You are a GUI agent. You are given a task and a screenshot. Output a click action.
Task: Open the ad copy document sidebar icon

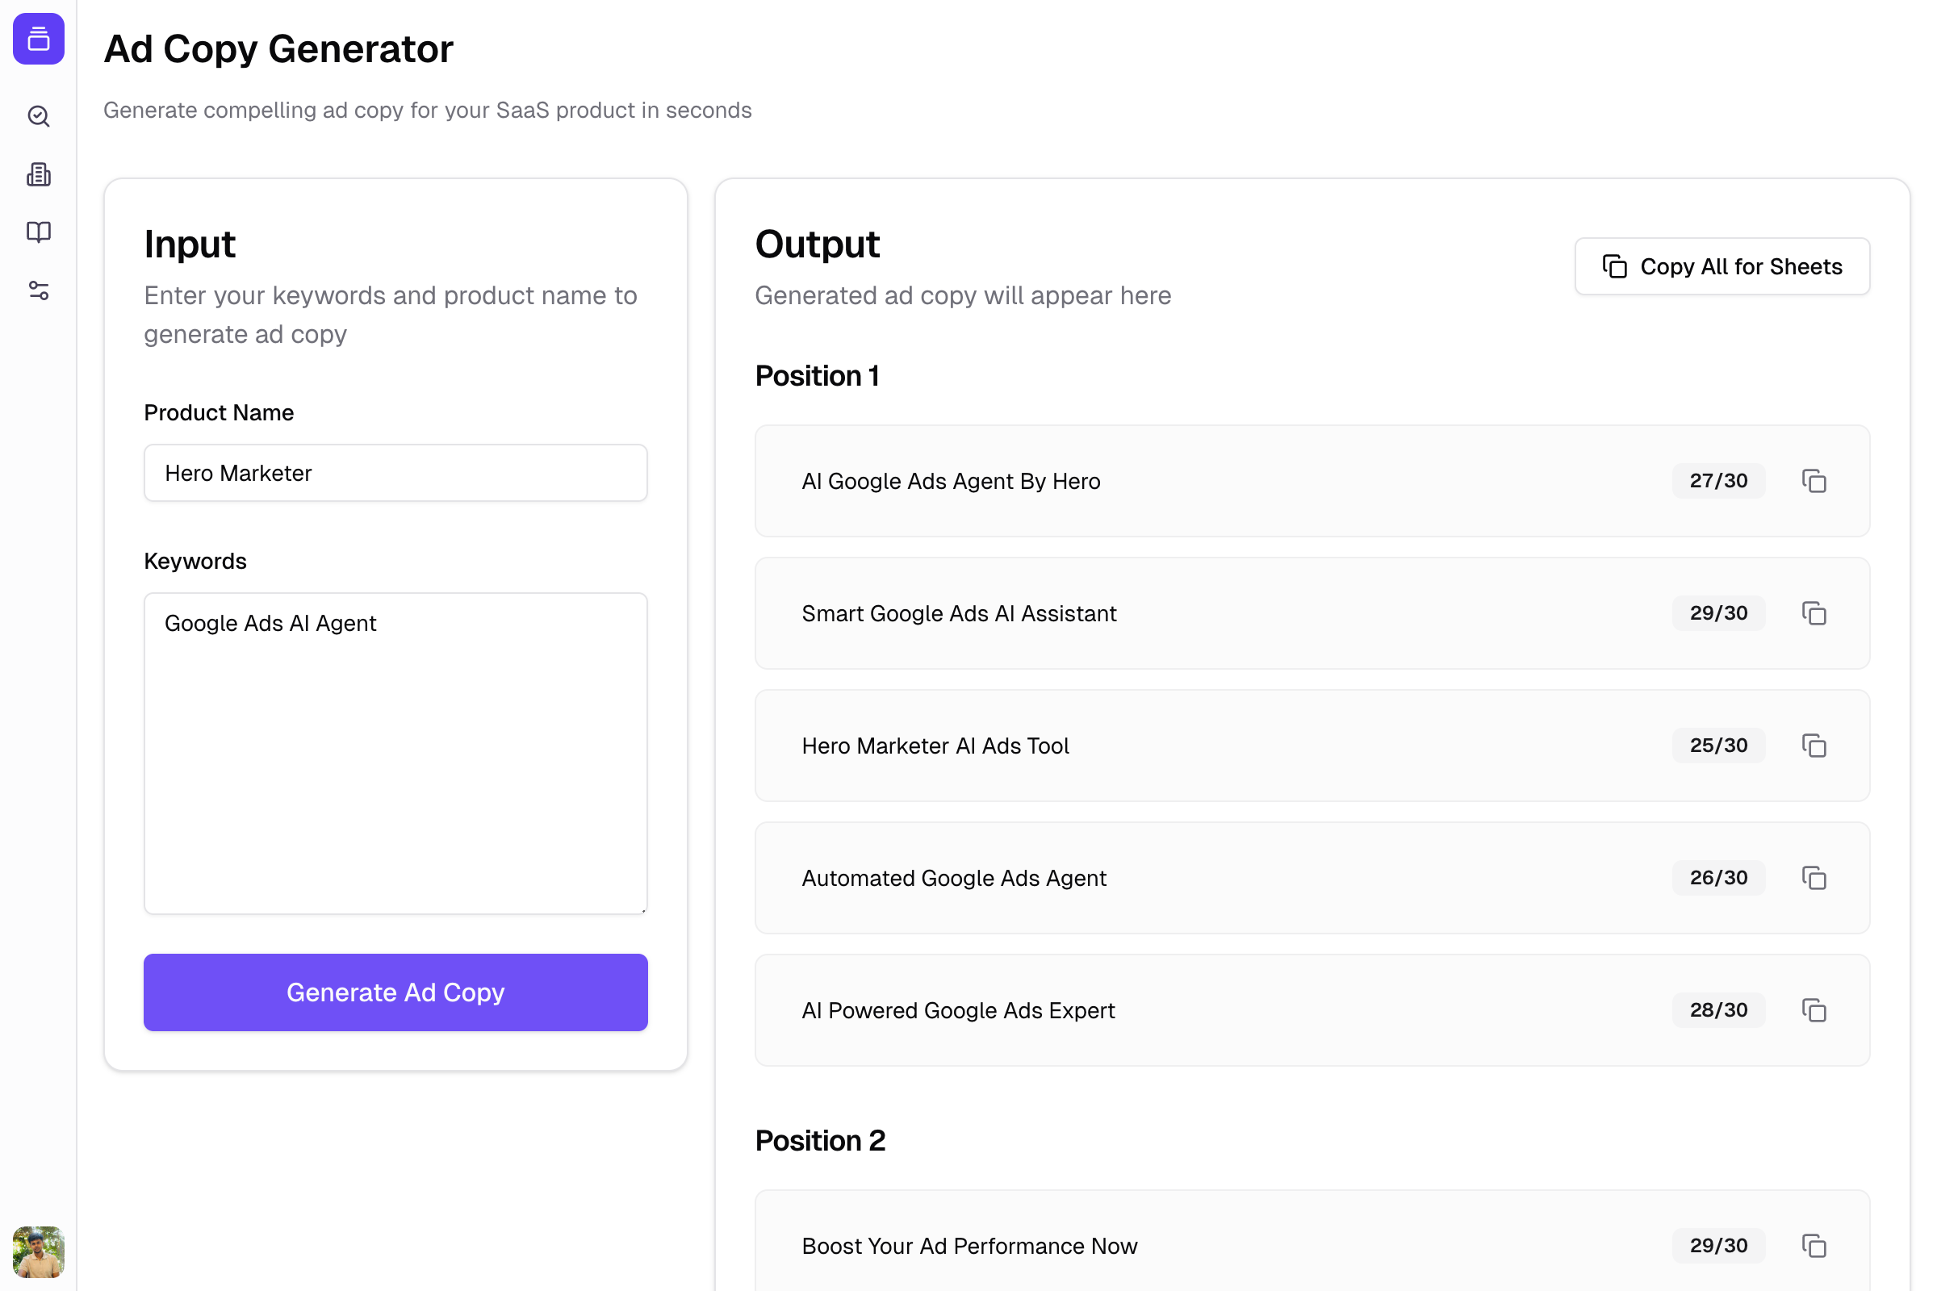click(x=39, y=174)
